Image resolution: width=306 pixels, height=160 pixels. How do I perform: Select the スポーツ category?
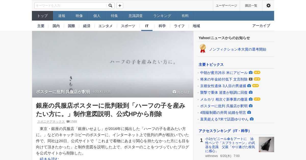click(x=128, y=26)
